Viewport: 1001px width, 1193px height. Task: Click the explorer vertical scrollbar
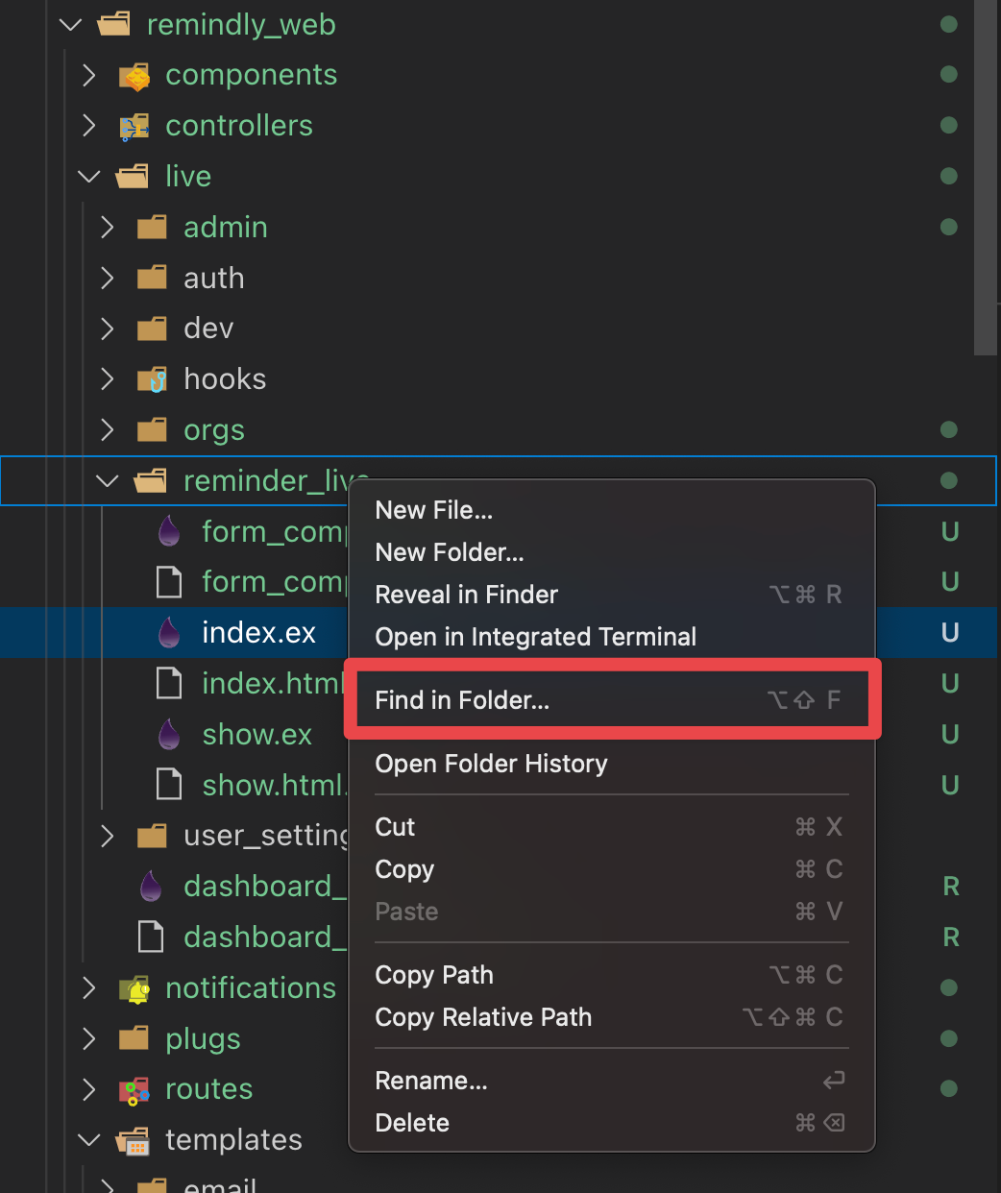click(x=986, y=178)
